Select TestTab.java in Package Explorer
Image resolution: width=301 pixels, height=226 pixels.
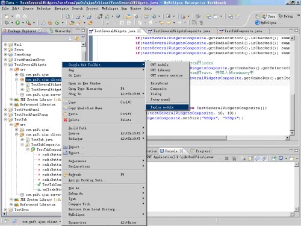pyautogui.click(x=42, y=139)
